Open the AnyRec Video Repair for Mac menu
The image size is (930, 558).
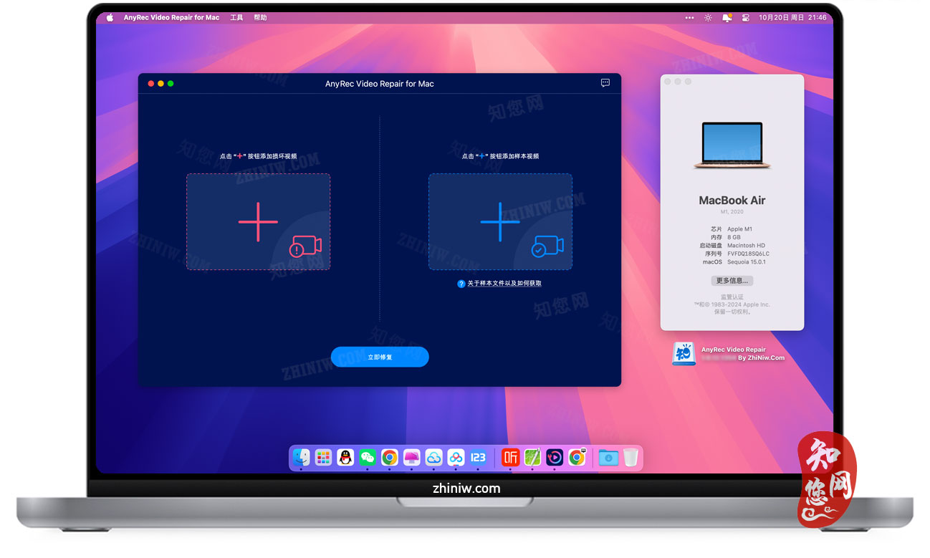[x=171, y=17]
